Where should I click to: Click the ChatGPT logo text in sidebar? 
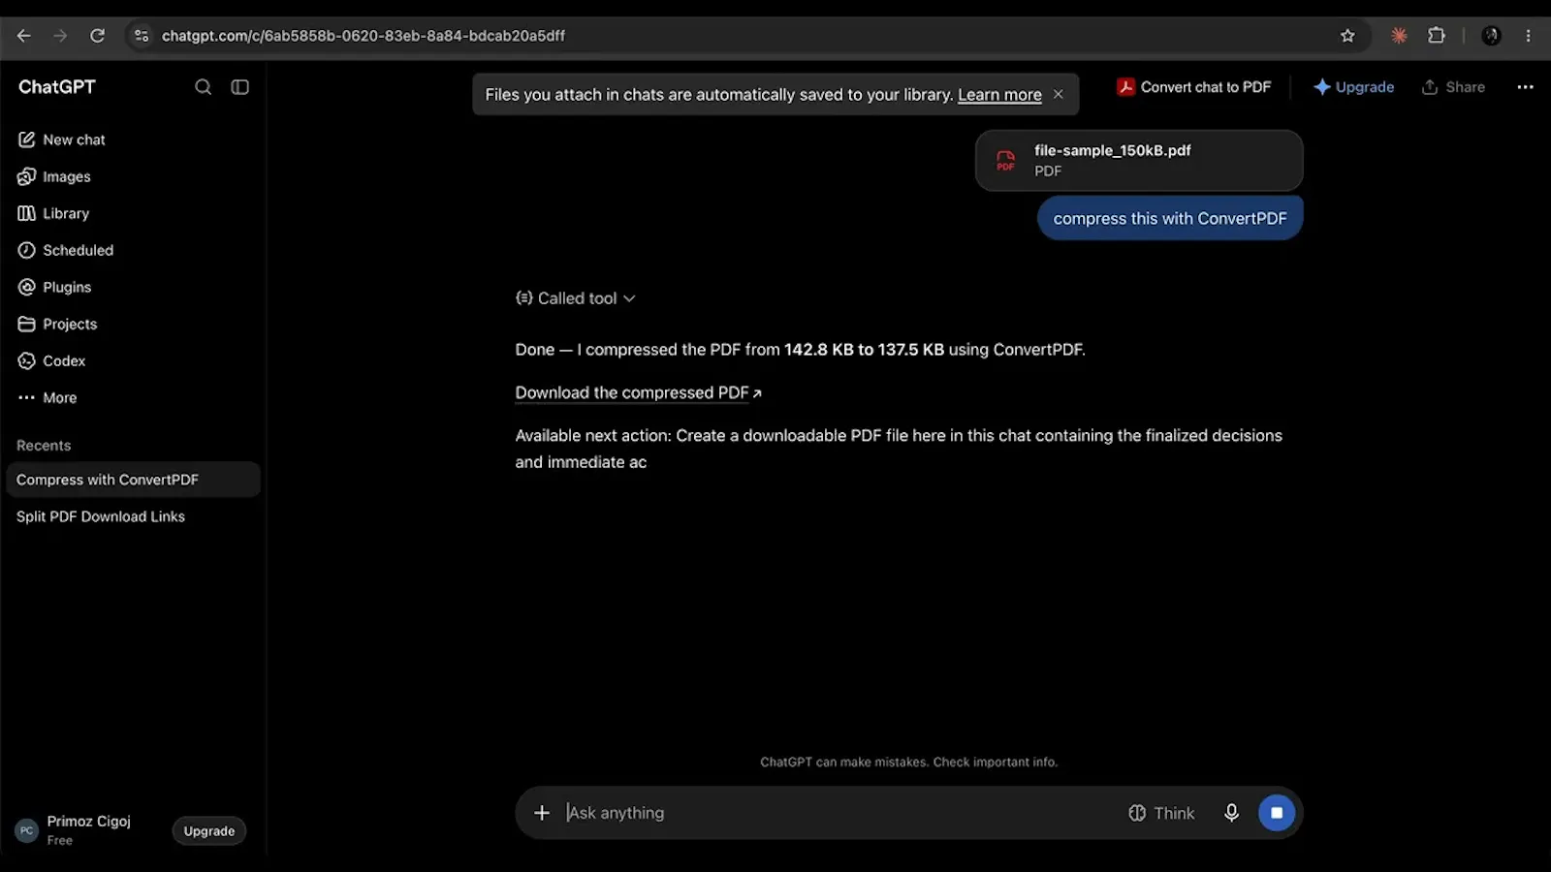57,87
